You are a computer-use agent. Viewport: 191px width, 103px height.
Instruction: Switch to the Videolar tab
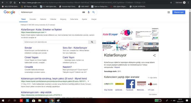(x=53, y=19)
